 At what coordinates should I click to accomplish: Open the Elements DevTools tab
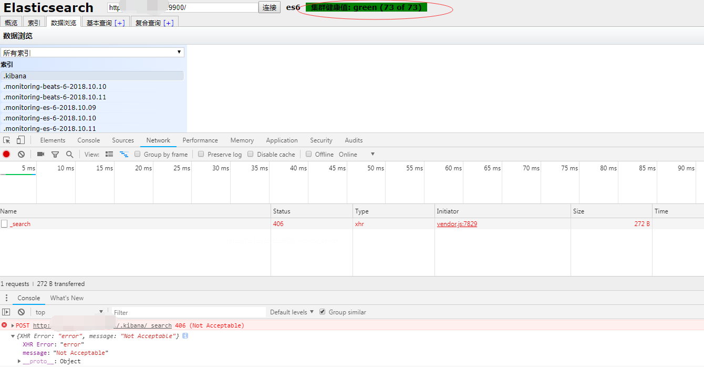point(53,140)
